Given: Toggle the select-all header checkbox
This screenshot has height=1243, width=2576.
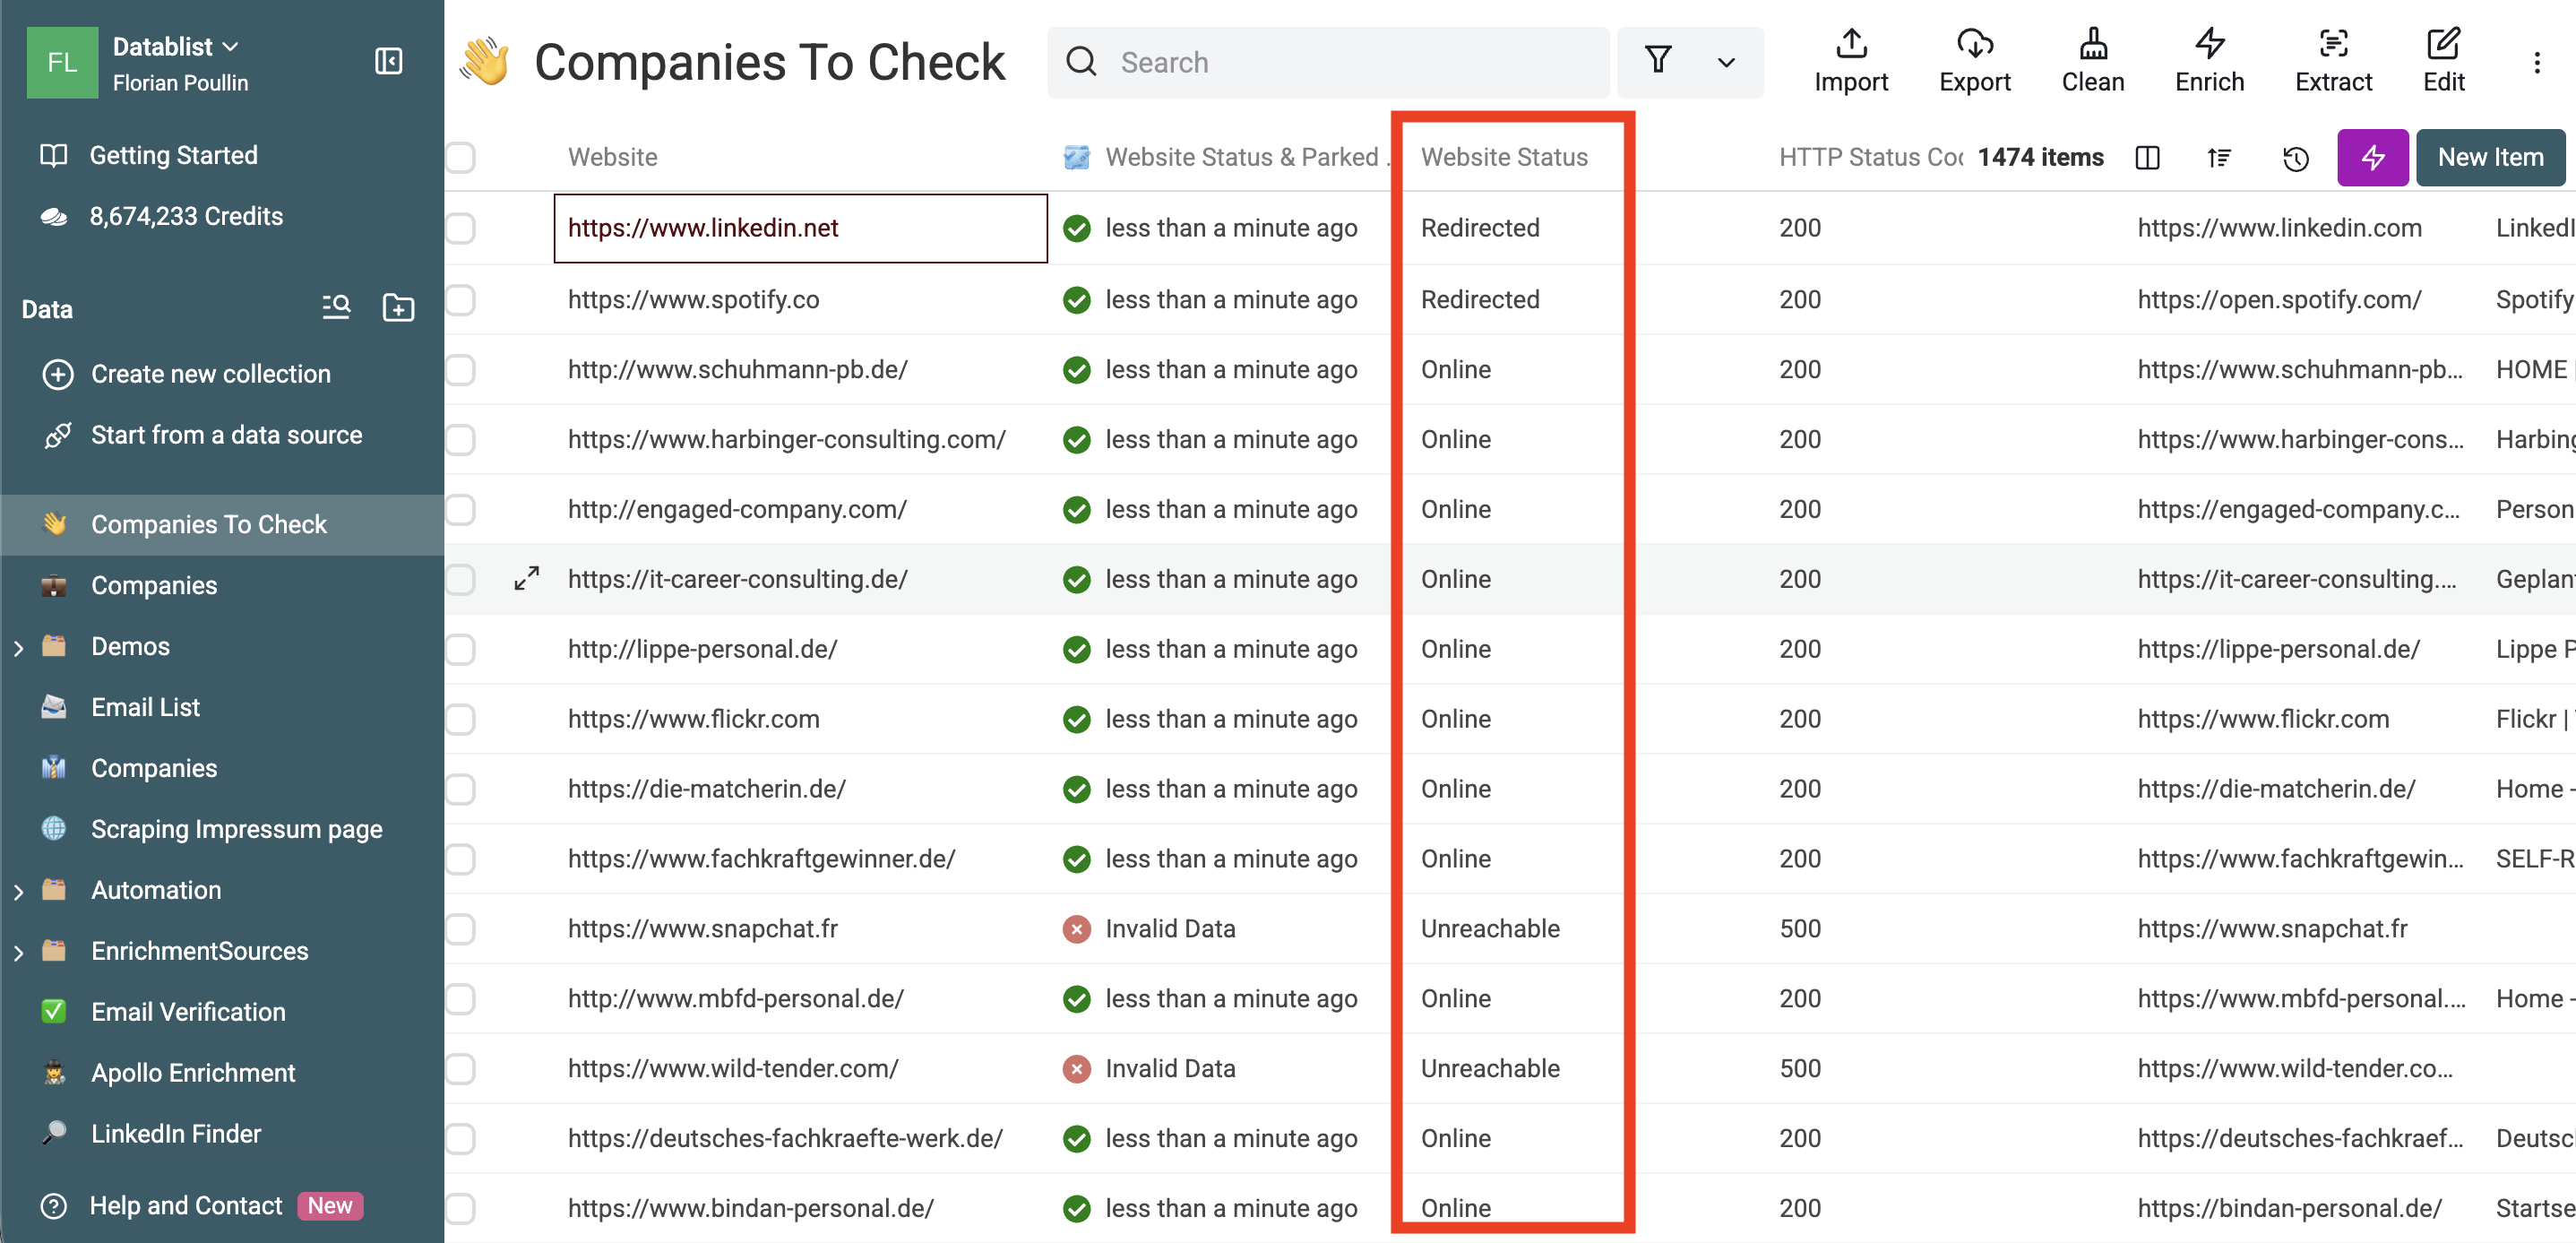Looking at the screenshot, I should pyautogui.click(x=461, y=158).
